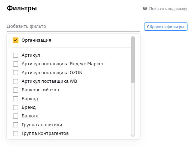This screenshot has width=195, height=152.
Task: Click the eye icon next to Показать подсказку
Action: pyautogui.click(x=145, y=9)
